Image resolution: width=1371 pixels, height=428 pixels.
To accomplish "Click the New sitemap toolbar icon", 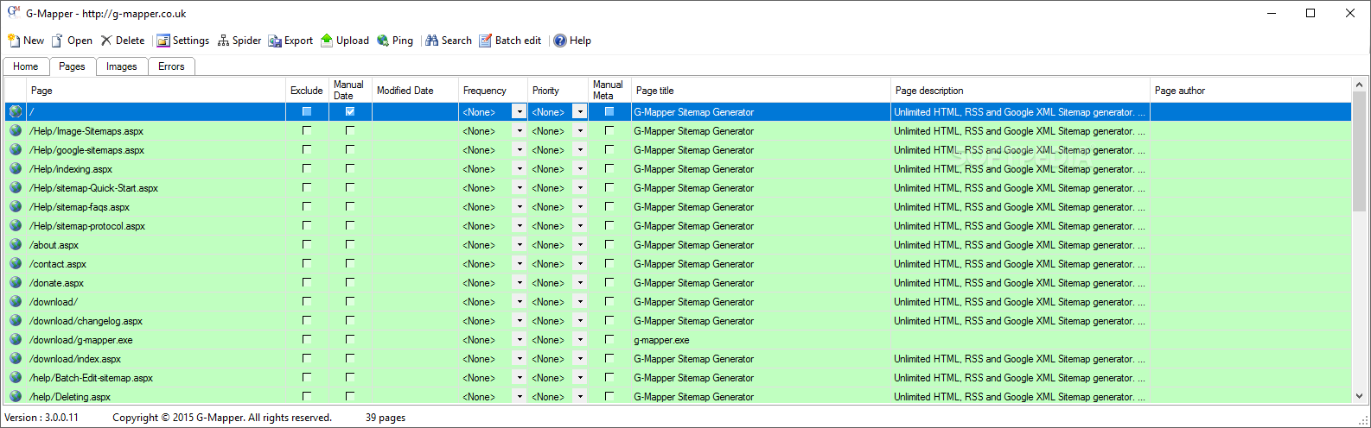I will pos(14,41).
